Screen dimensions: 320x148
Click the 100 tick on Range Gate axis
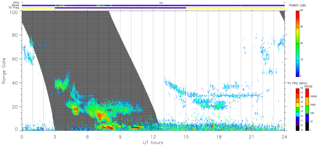14,12
